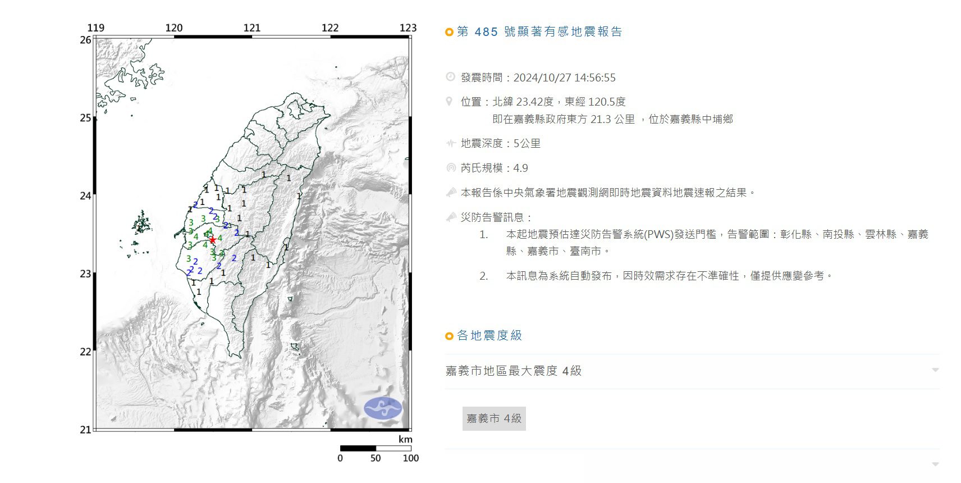Click the waveform icon beside 地震深度
The width and height of the screenshot is (961, 483).
click(450, 143)
